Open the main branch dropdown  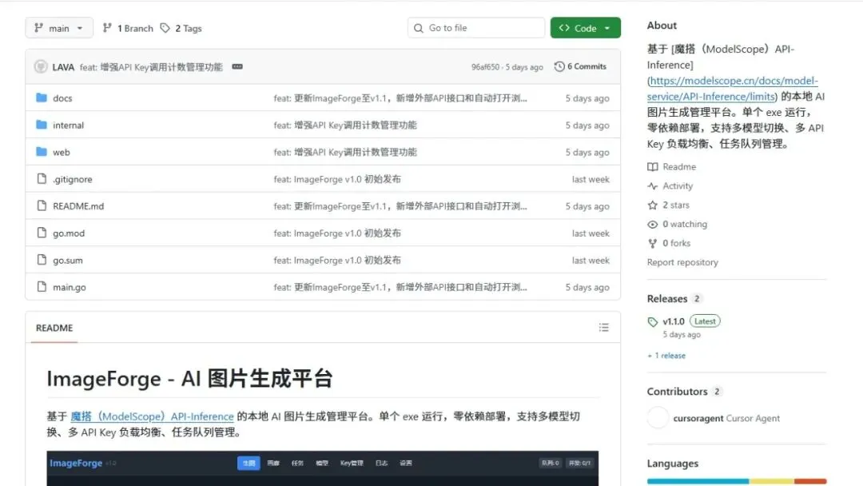coord(59,28)
